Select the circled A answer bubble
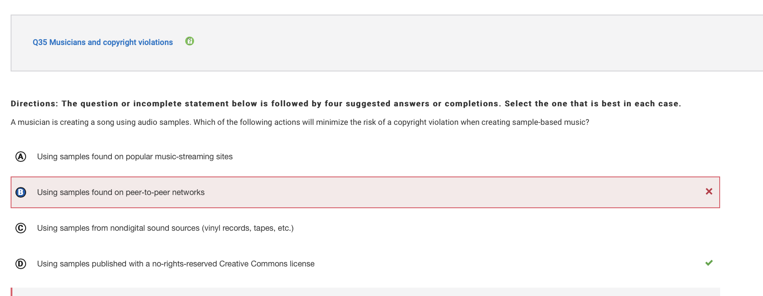This screenshot has width=763, height=296. pyautogui.click(x=21, y=157)
